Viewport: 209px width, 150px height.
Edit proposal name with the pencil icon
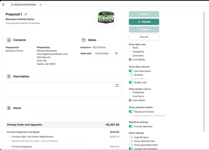tap(26, 14)
